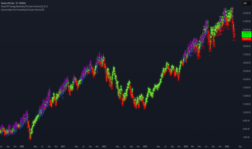This screenshot has height=149, width=252.
Task: Click the 16,000.00 price axis label
Action: point(247,63)
